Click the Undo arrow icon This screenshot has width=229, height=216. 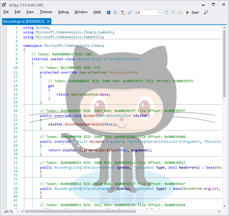(x=167, y=13)
